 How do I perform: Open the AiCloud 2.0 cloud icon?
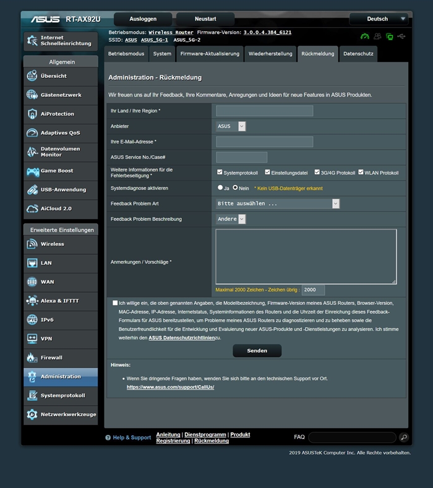click(32, 208)
